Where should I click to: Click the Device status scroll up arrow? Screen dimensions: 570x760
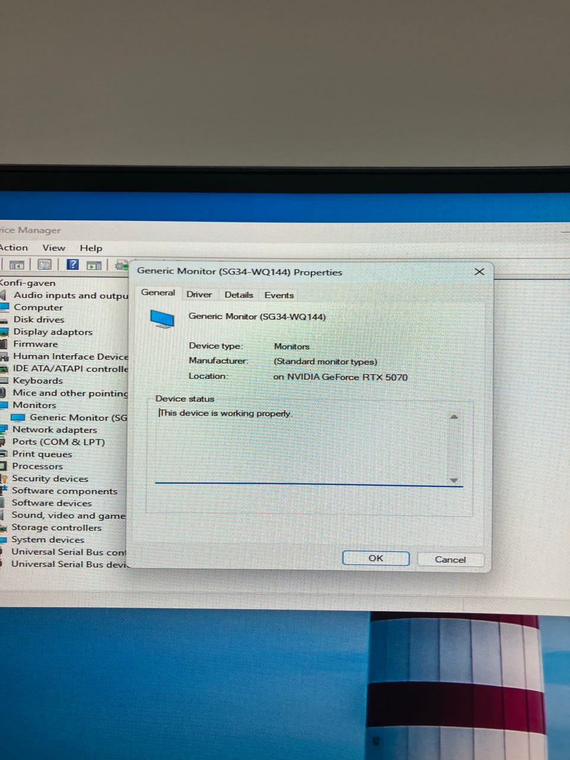coord(454,417)
